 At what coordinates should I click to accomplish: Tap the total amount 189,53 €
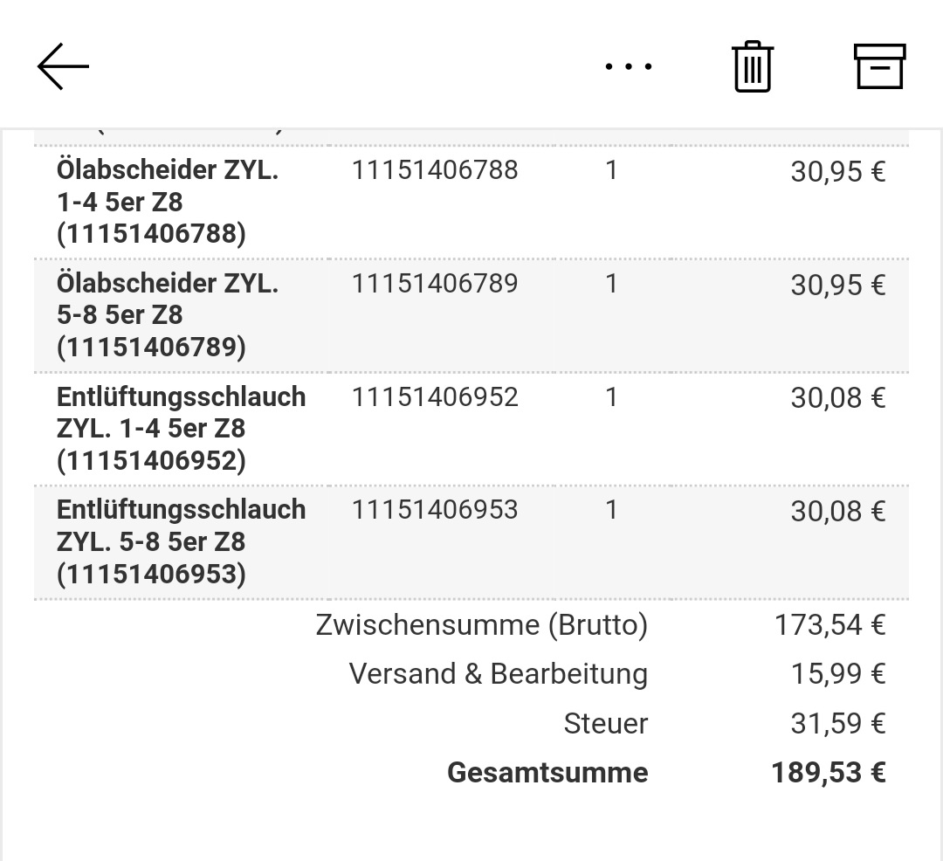pos(829,773)
